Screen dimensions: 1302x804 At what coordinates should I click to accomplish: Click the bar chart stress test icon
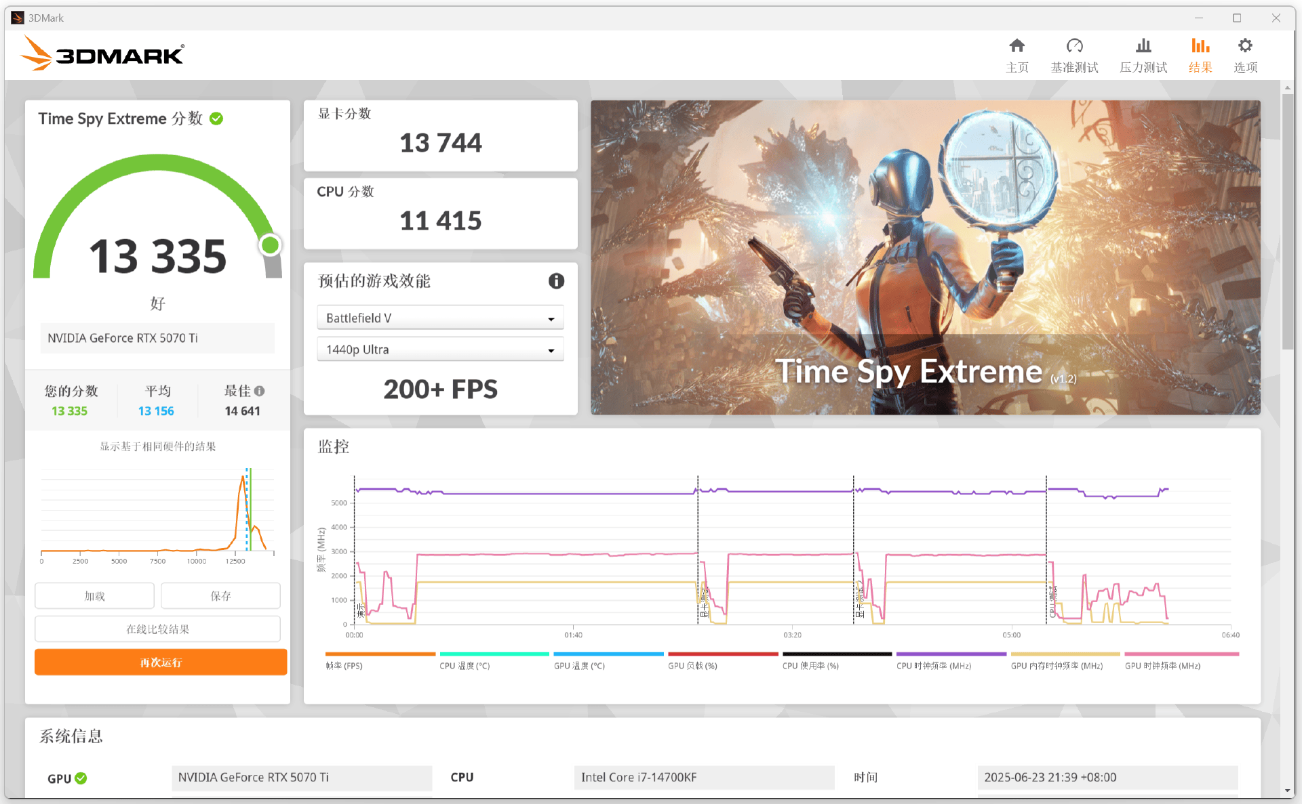[x=1143, y=45]
